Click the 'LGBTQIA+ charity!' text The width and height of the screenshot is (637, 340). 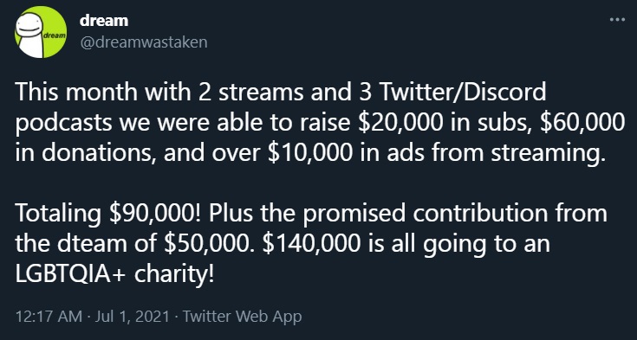[x=114, y=274]
